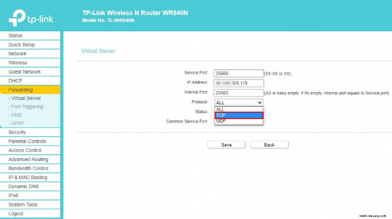Click the internal port hint text
Viewport: 392px width, 219px height.
[x=327, y=93]
